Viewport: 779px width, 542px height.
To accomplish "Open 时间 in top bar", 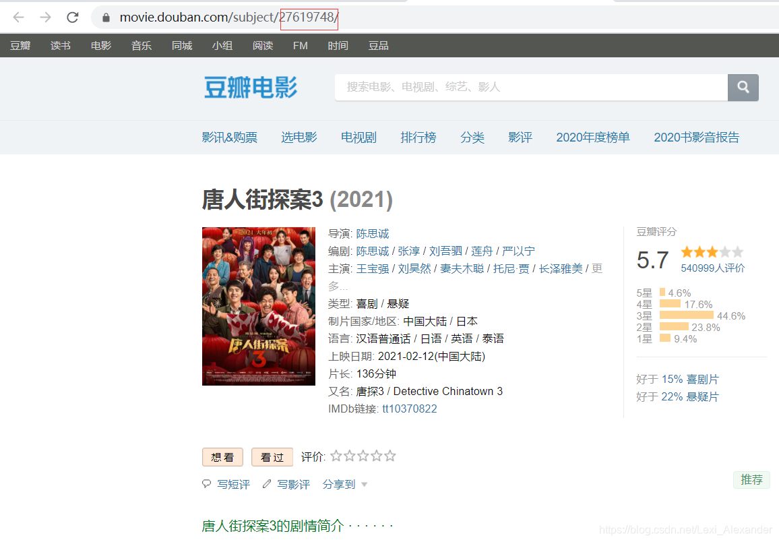I will click(x=338, y=46).
